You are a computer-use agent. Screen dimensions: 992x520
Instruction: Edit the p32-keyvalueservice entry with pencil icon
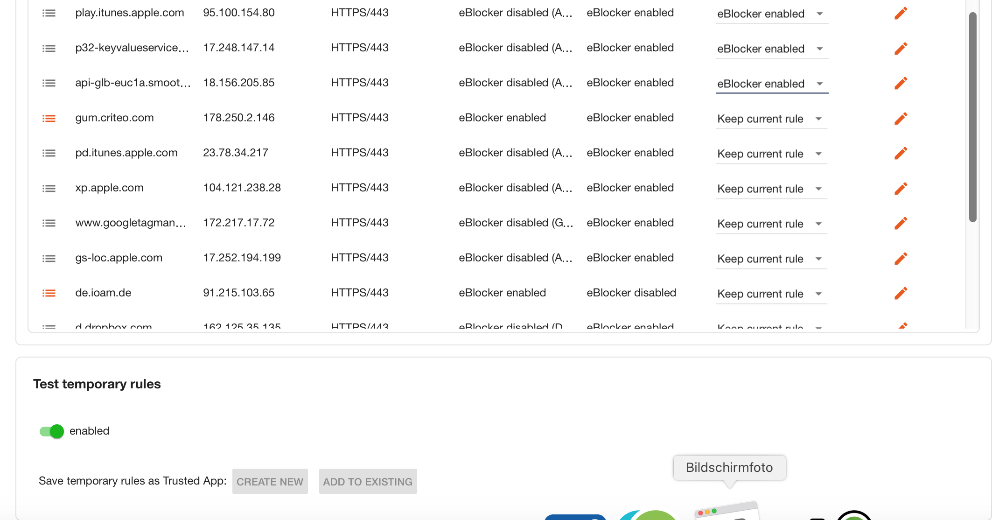tap(901, 48)
